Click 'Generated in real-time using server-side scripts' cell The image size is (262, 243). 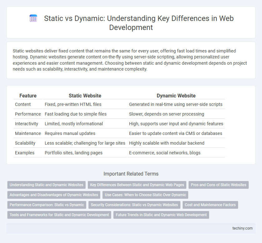176,104
